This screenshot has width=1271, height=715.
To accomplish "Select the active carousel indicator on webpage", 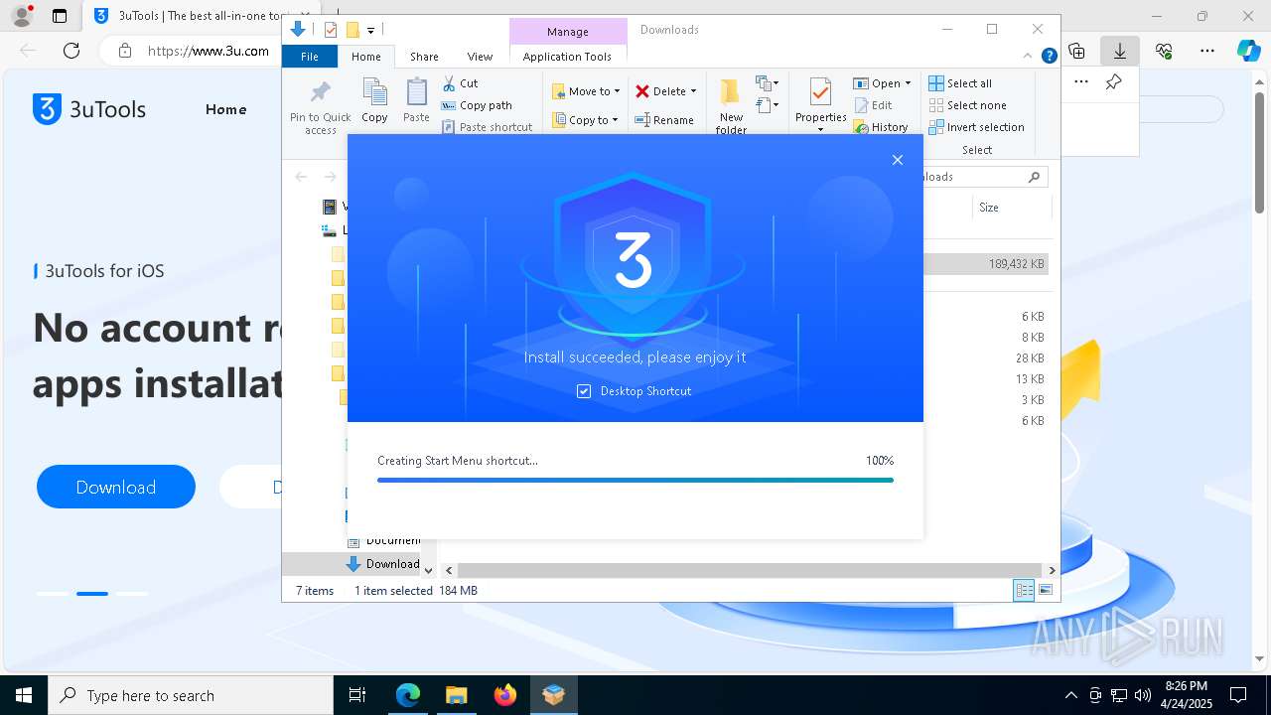I will tap(92, 594).
